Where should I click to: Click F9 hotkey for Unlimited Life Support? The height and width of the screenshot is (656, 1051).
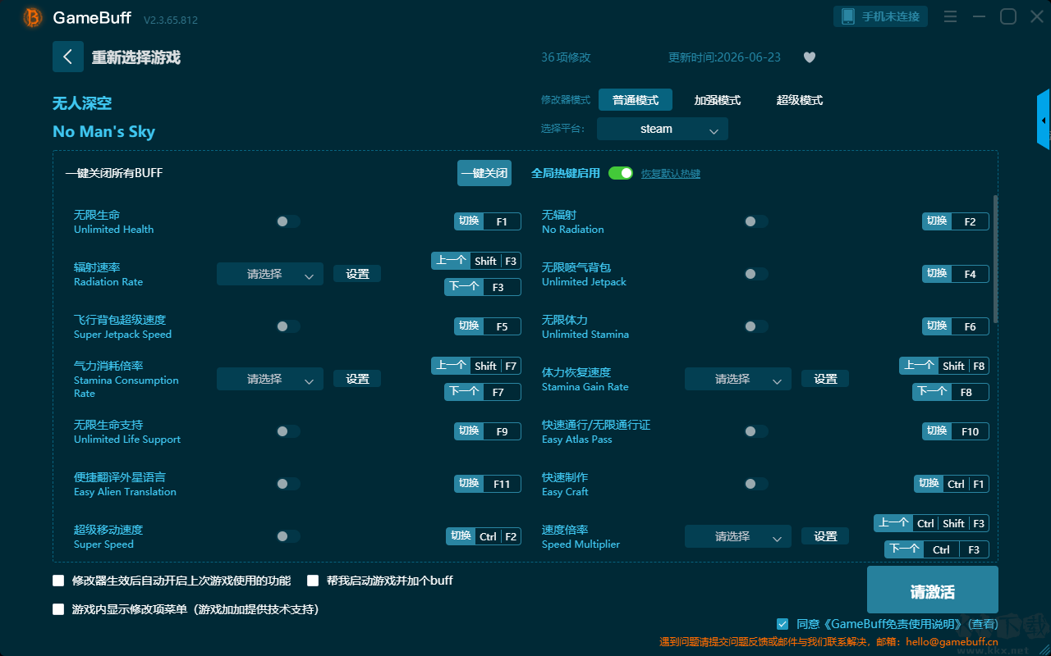tap(488, 431)
